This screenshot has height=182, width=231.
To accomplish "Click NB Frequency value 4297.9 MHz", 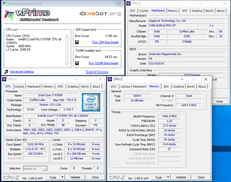I will (x=189, y=105).
